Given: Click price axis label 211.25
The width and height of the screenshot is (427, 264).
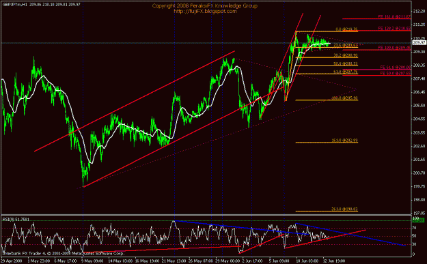Looking at the screenshot, I should pos(419,25).
